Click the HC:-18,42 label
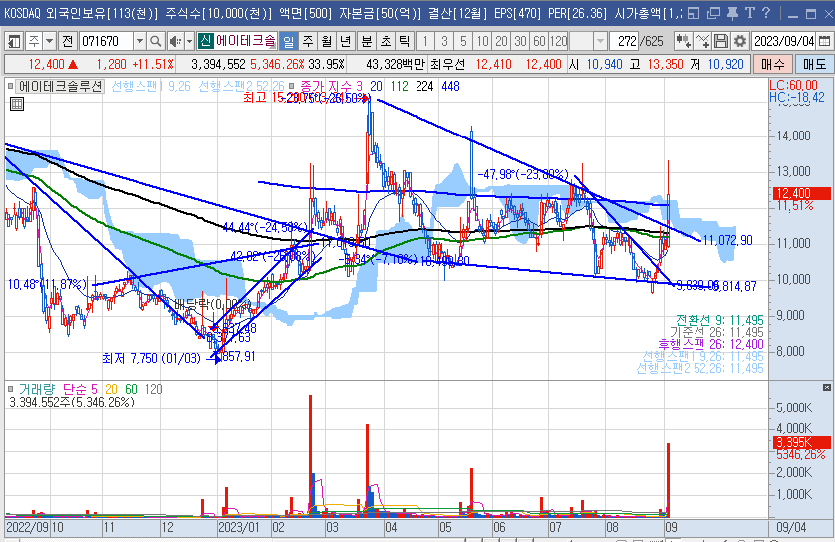835x542 pixels. click(x=797, y=97)
